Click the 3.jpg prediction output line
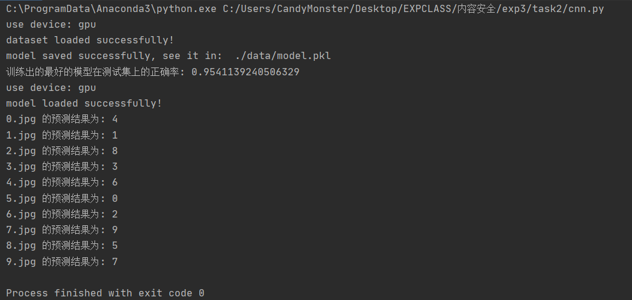 (x=61, y=166)
